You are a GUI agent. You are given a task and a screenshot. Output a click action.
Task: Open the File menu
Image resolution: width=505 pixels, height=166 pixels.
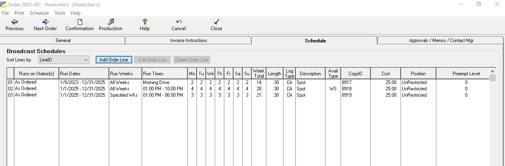click(5, 13)
